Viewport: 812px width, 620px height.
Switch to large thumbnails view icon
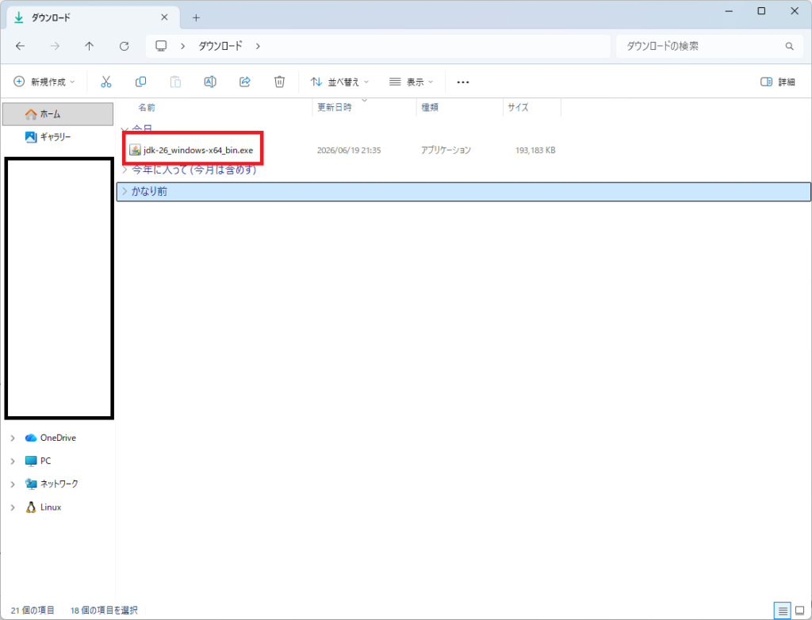(x=800, y=610)
